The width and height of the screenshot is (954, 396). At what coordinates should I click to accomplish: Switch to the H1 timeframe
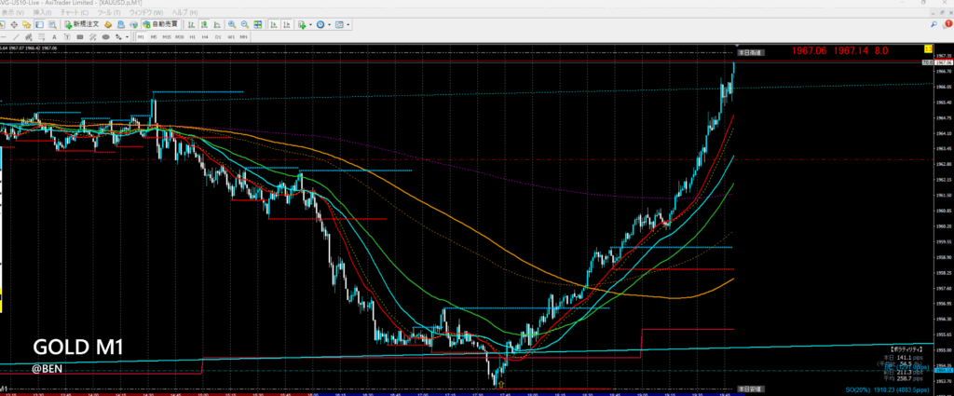tap(192, 36)
